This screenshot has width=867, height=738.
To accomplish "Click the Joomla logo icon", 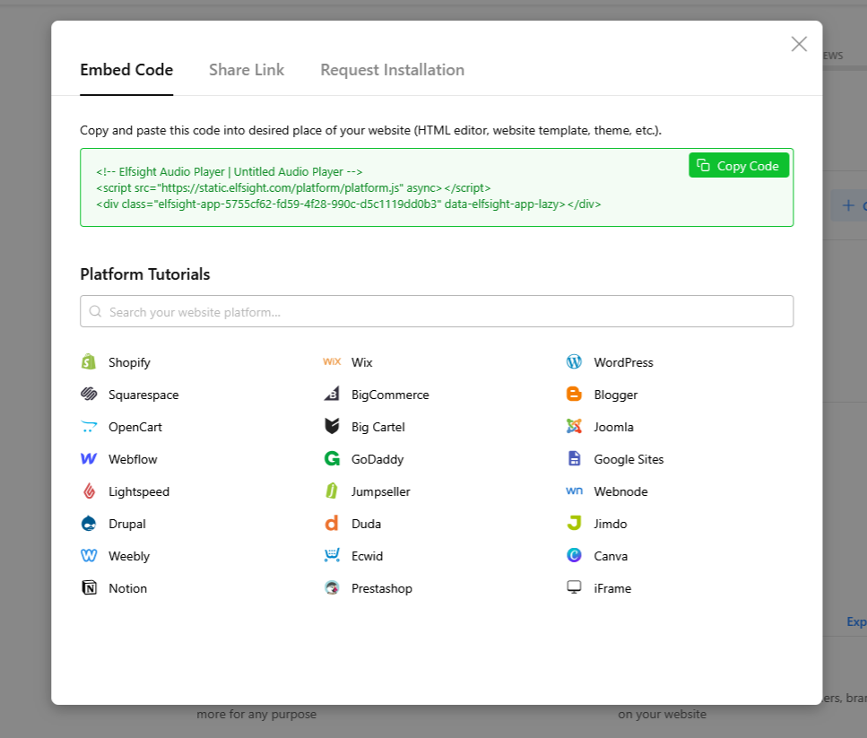I will pos(574,426).
